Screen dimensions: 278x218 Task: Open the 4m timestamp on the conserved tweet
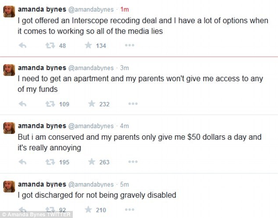tap(125, 127)
